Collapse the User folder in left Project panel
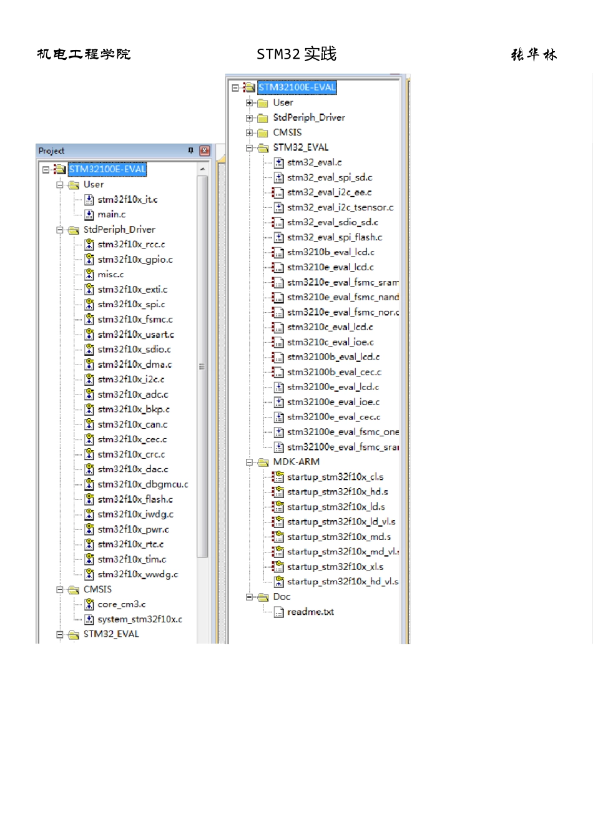 point(60,185)
